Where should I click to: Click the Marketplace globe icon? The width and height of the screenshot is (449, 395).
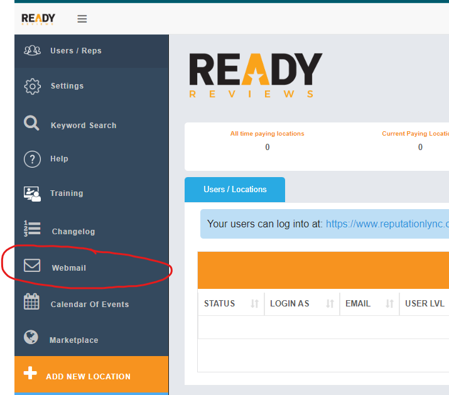point(31,337)
